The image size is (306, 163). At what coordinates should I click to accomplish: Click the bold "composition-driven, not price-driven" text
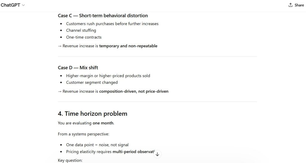(x=134, y=91)
